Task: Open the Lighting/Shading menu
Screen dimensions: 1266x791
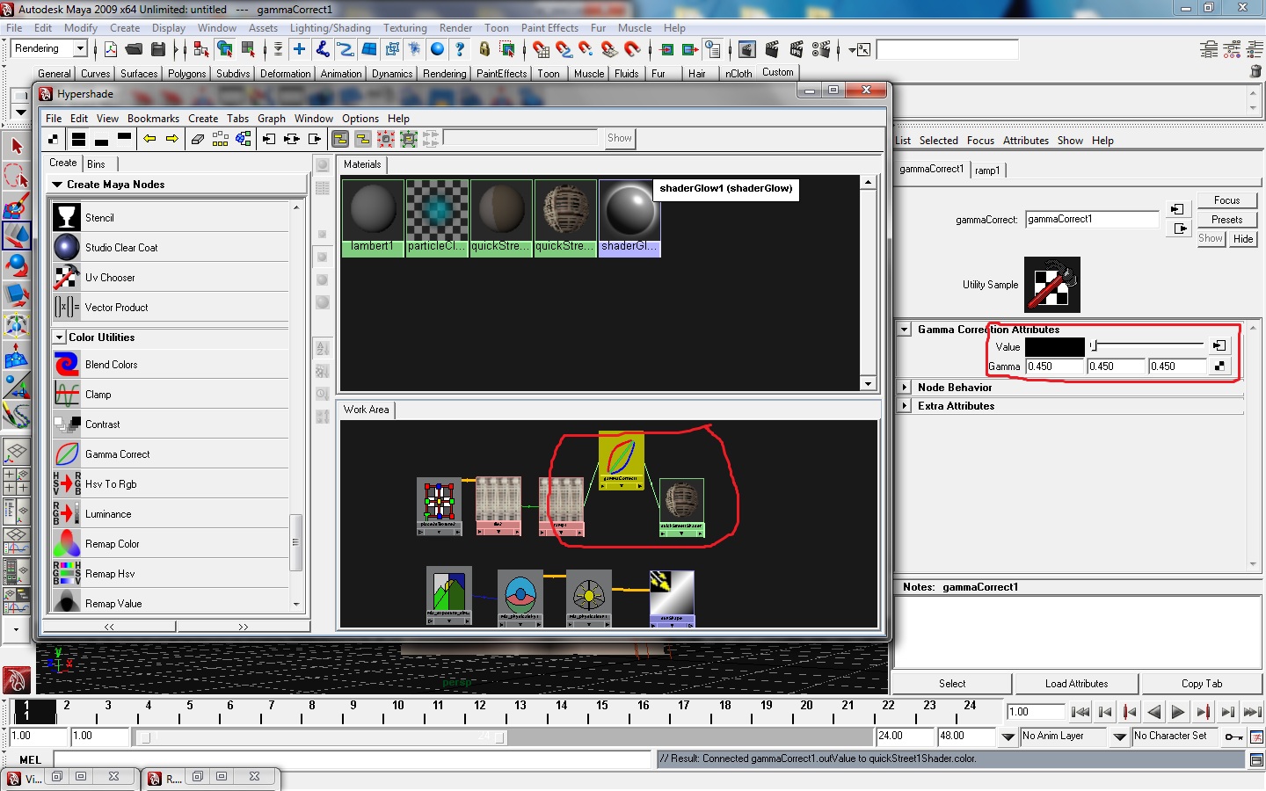Action: coord(331,28)
